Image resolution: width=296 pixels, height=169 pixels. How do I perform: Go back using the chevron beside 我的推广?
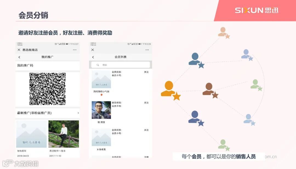pyautogui.click(x=19, y=57)
